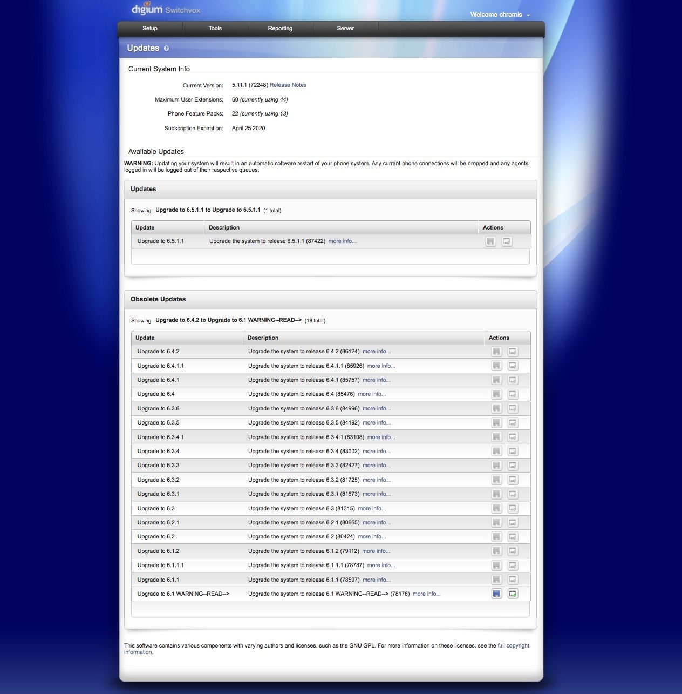The image size is (682, 694).
Task: Click the floppy disk icon for Upgrade to 6.3.6
Action: tap(496, 408)
